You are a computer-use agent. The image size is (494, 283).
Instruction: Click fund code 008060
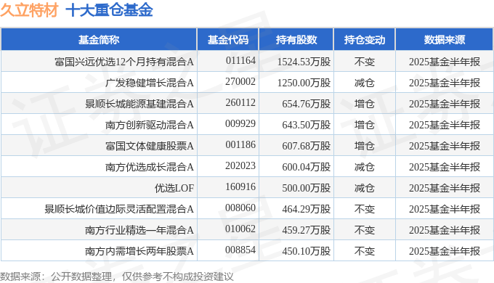240,208
